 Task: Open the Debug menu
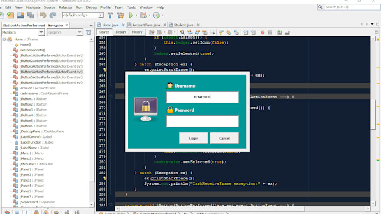click(91, 7)
